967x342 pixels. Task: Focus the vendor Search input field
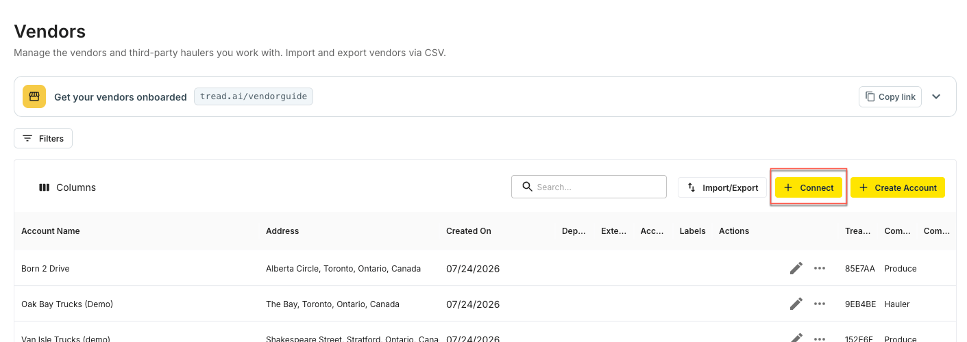[x=589, y=187]
